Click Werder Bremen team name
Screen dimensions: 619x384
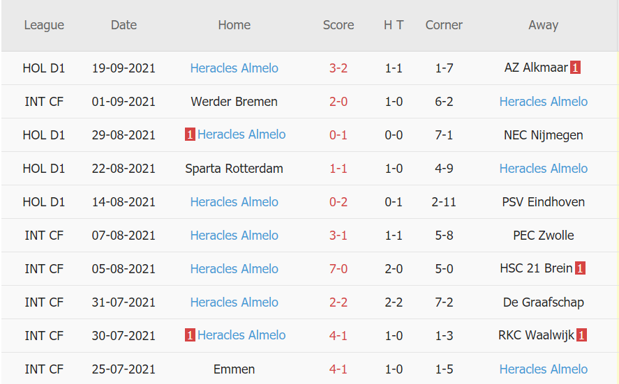(x=234, y=102)
